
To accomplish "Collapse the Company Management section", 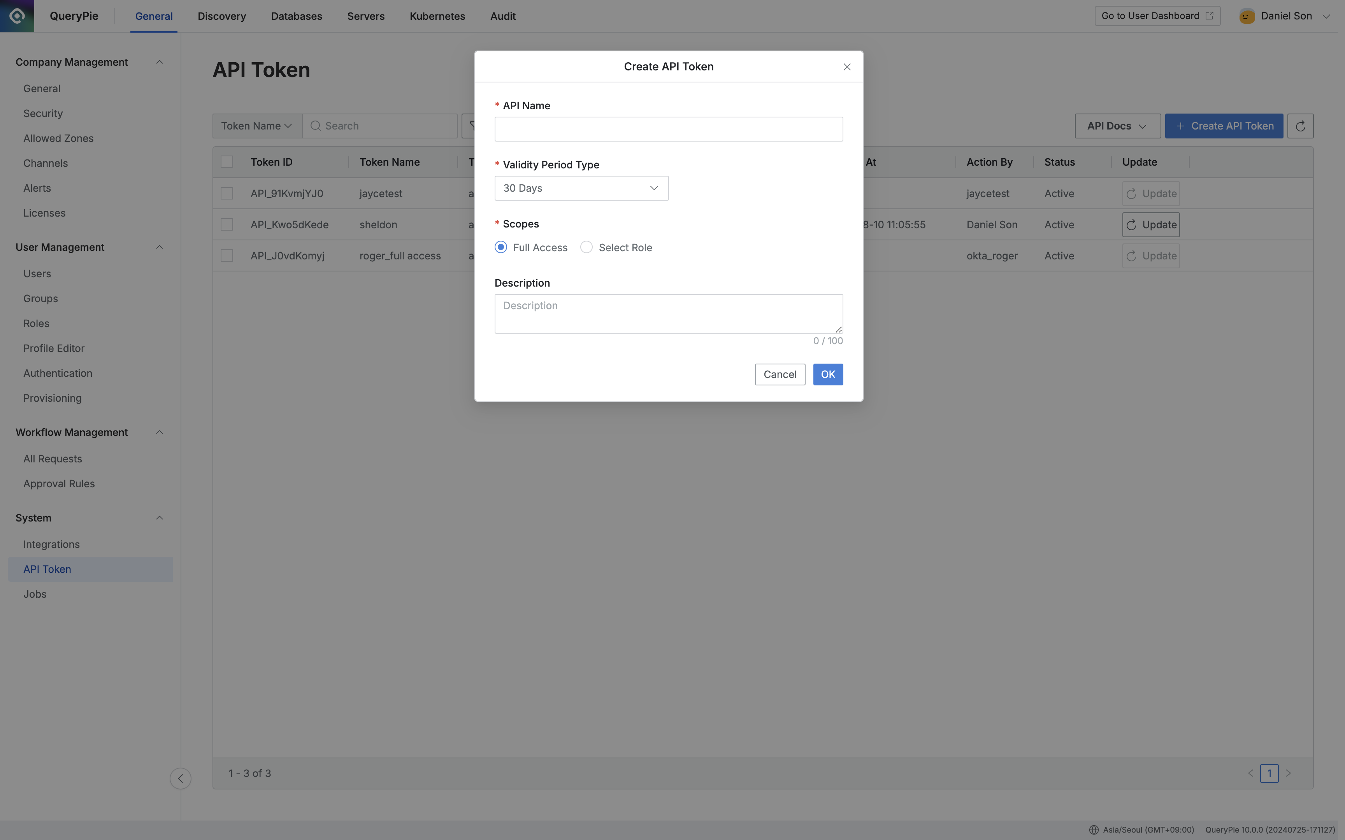I will click(x=160, y=62).
